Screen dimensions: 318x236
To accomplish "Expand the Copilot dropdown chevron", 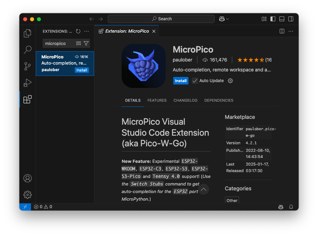I will [x=227, y=19].
